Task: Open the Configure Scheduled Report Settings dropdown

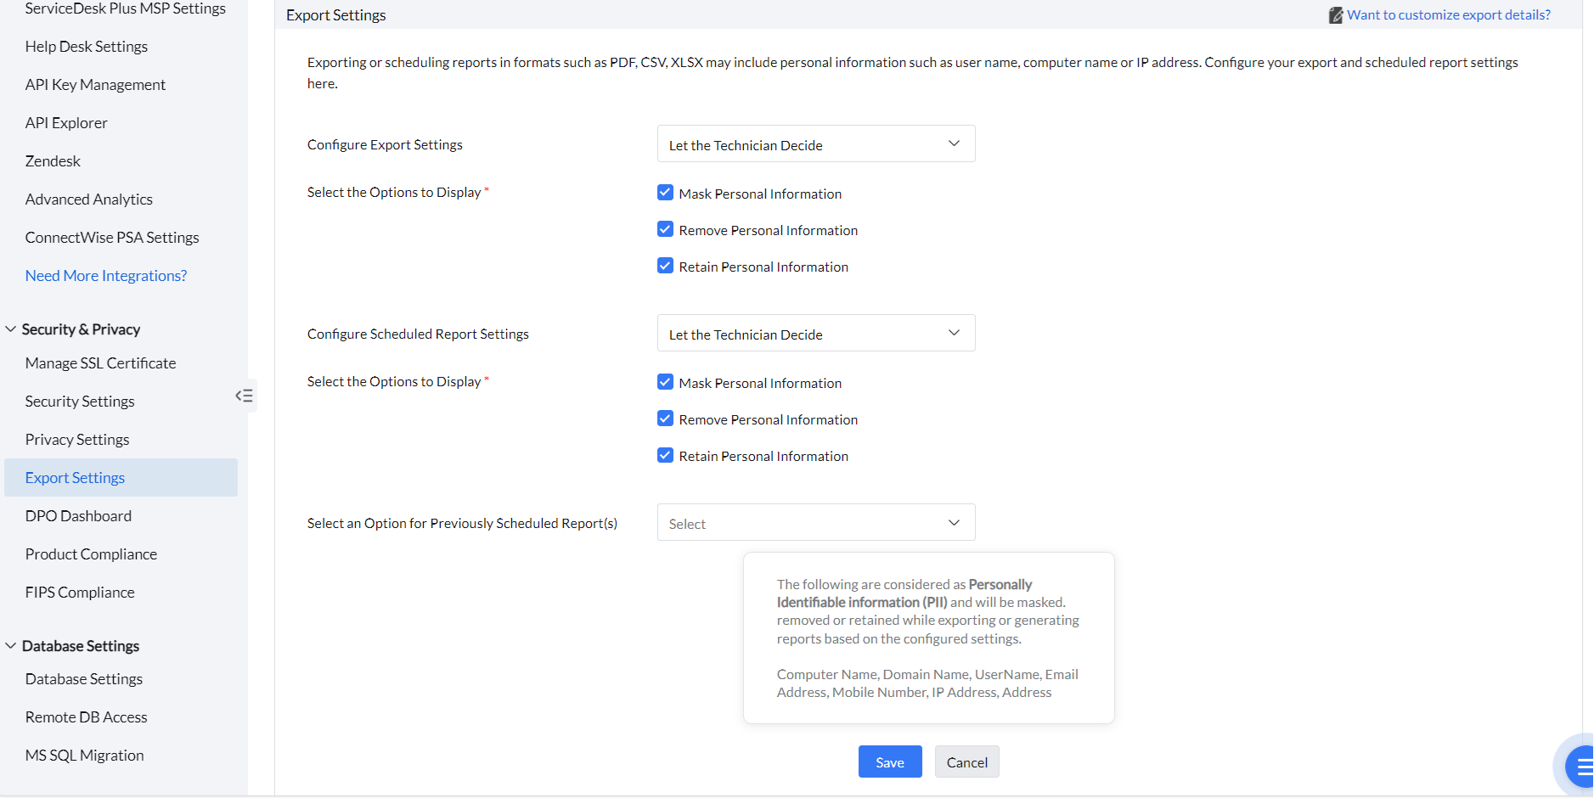Action: [815, 334]
